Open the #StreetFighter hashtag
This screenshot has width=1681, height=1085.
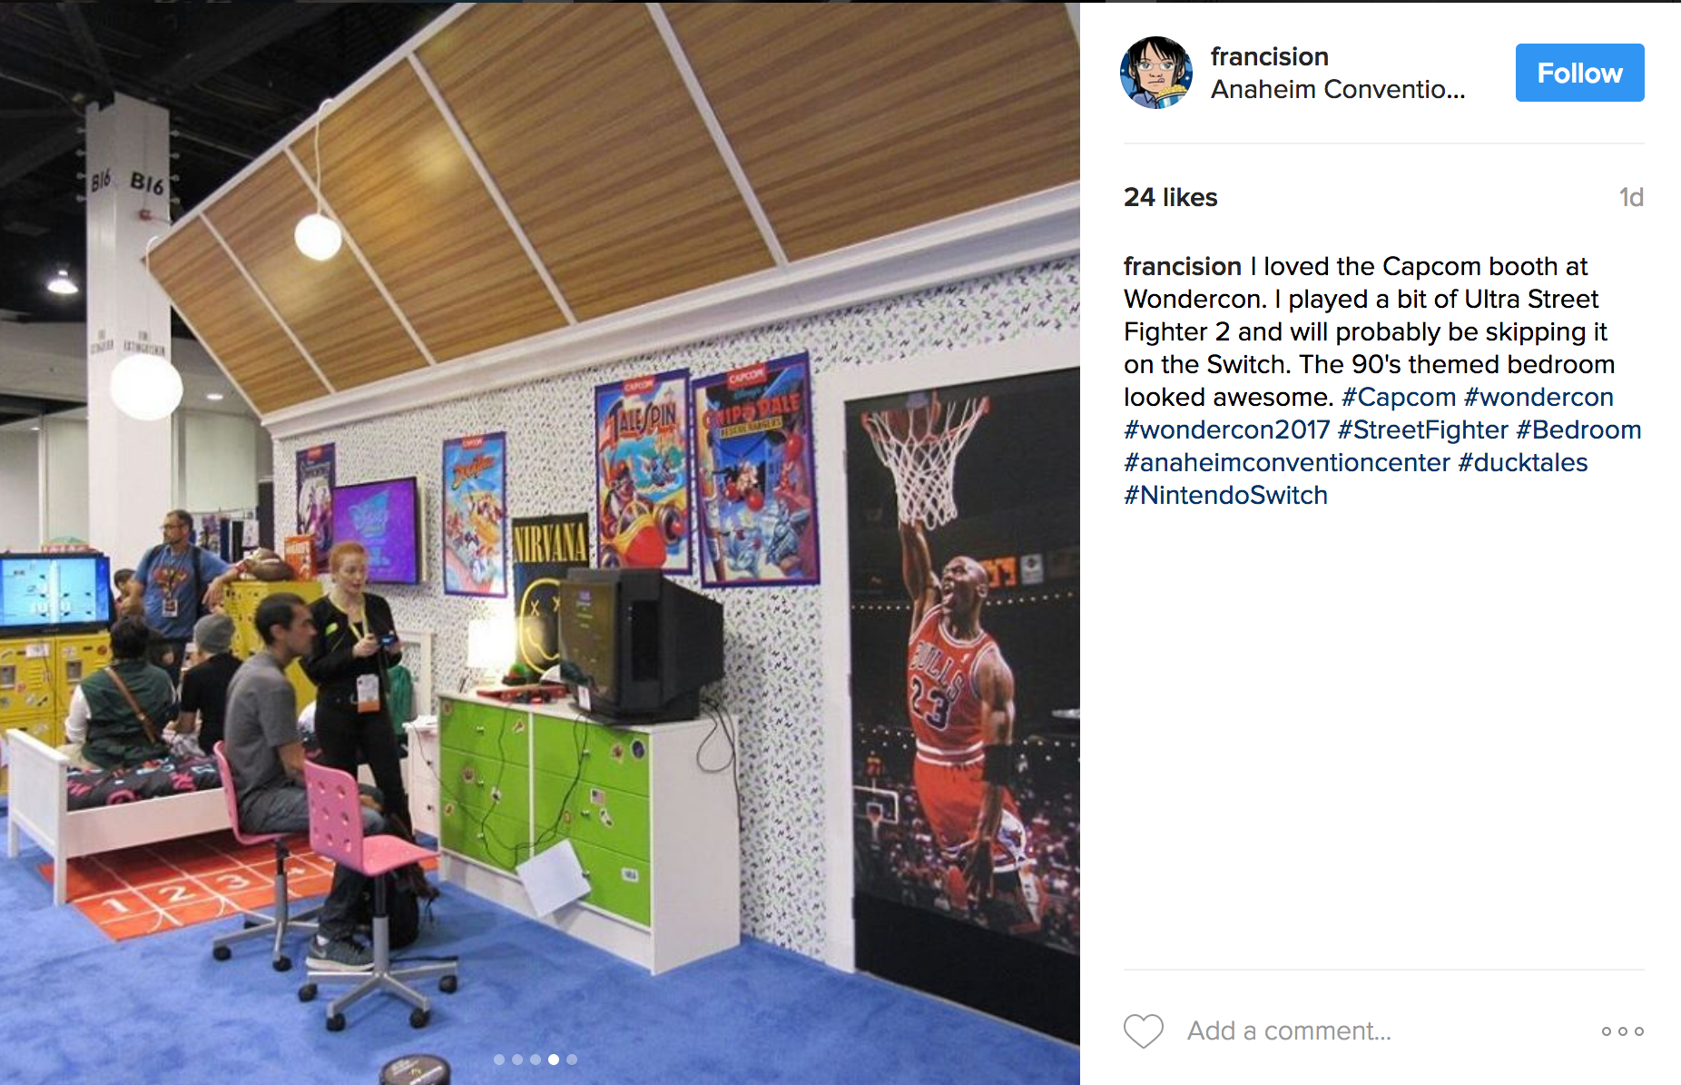pos(1422,429)
